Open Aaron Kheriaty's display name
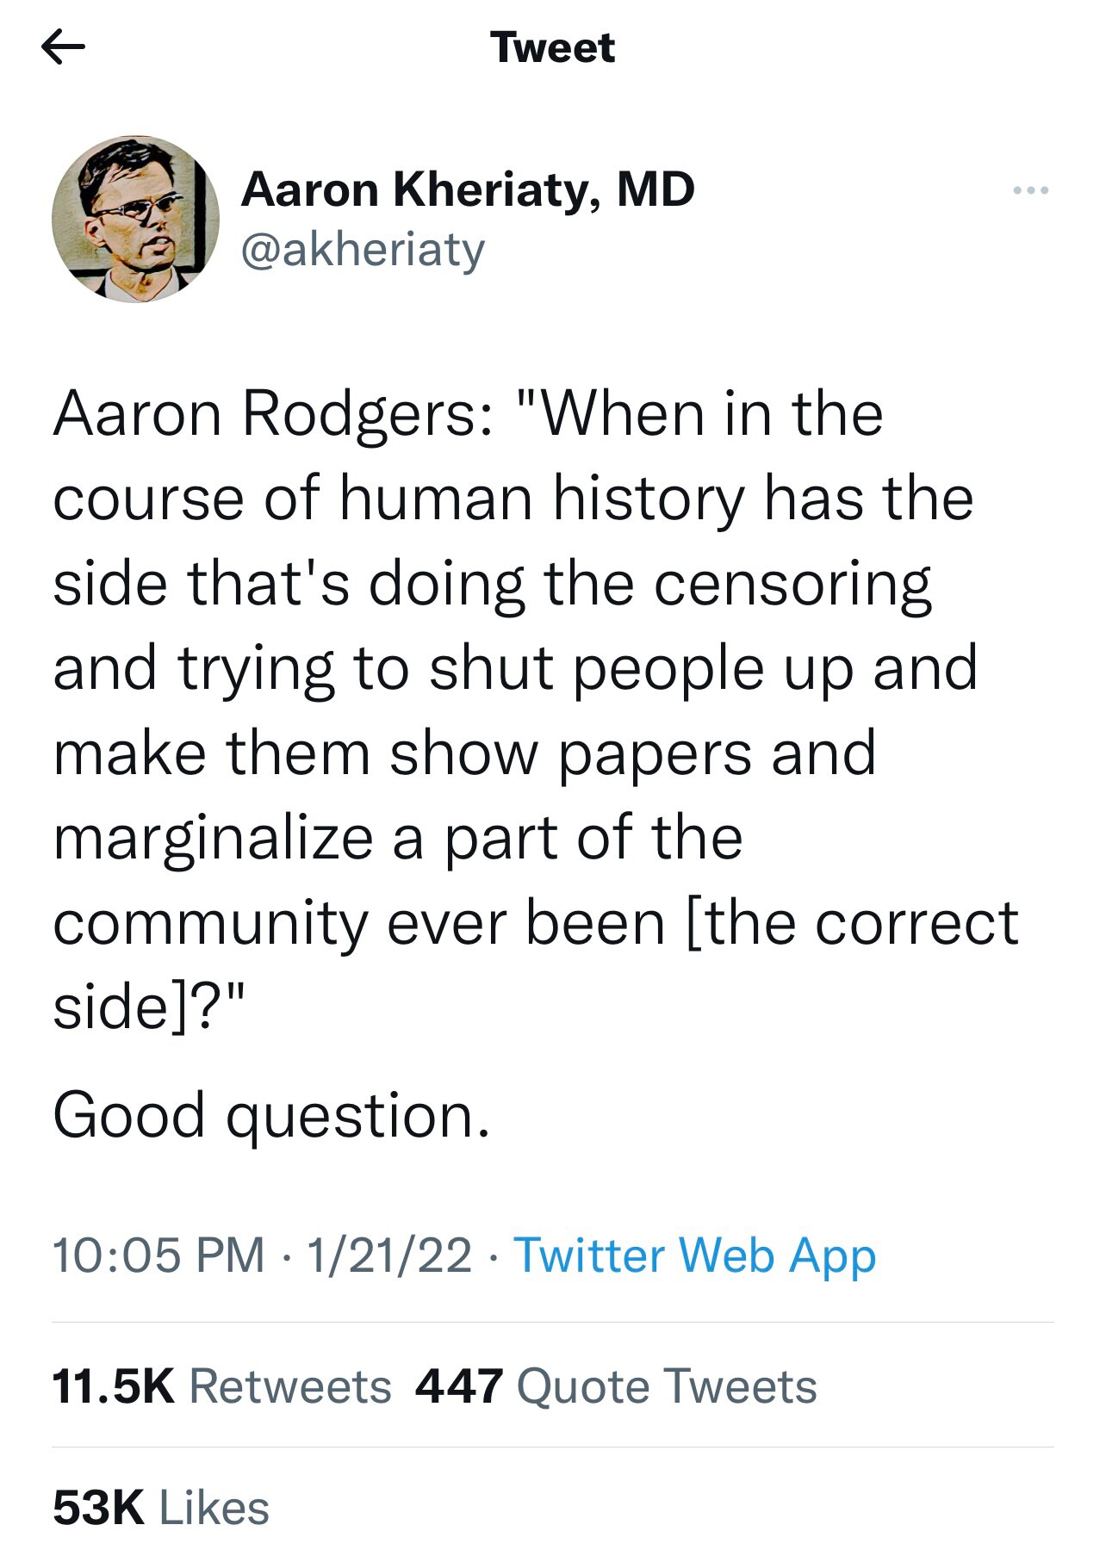1106x1562 pixels. (x=472, y=191)
